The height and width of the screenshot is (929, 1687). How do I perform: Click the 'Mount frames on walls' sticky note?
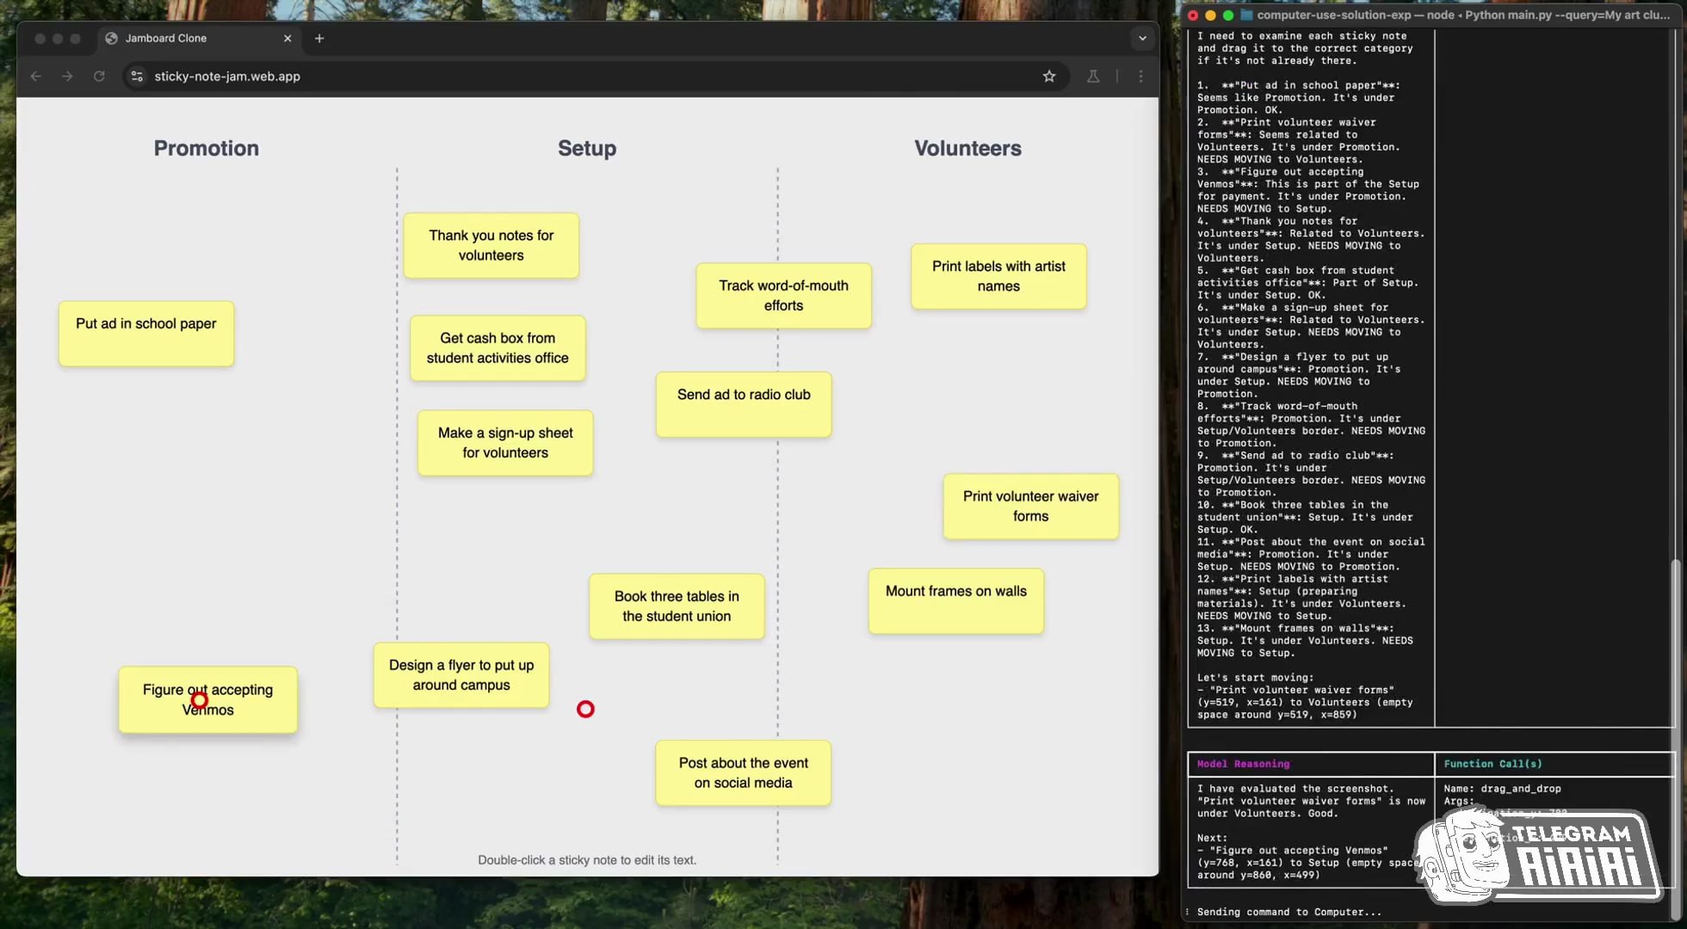pyautogui.click(x=955, y=601)
